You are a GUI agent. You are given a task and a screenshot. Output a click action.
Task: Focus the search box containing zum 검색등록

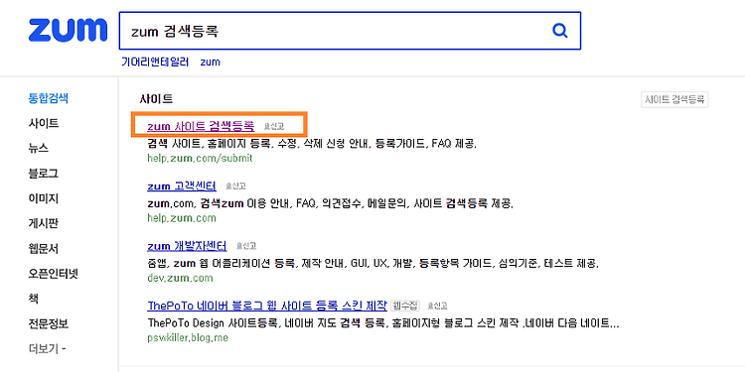point(350,31)
